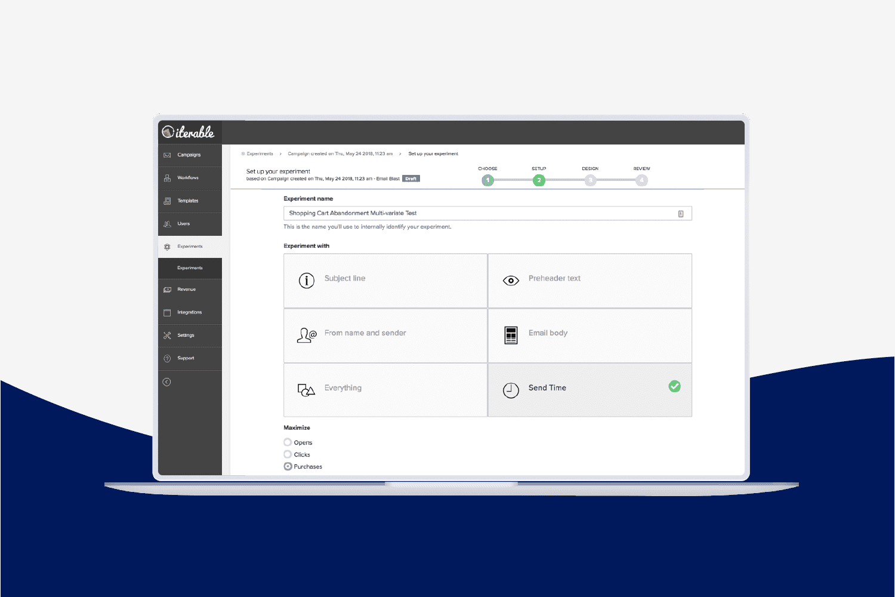
Task: Open the Experiment name field options icon
Action: (x=681, y=213)
